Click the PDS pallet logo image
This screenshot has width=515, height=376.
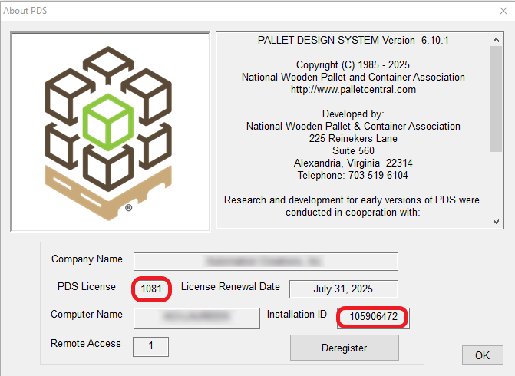tap(110, 132)
